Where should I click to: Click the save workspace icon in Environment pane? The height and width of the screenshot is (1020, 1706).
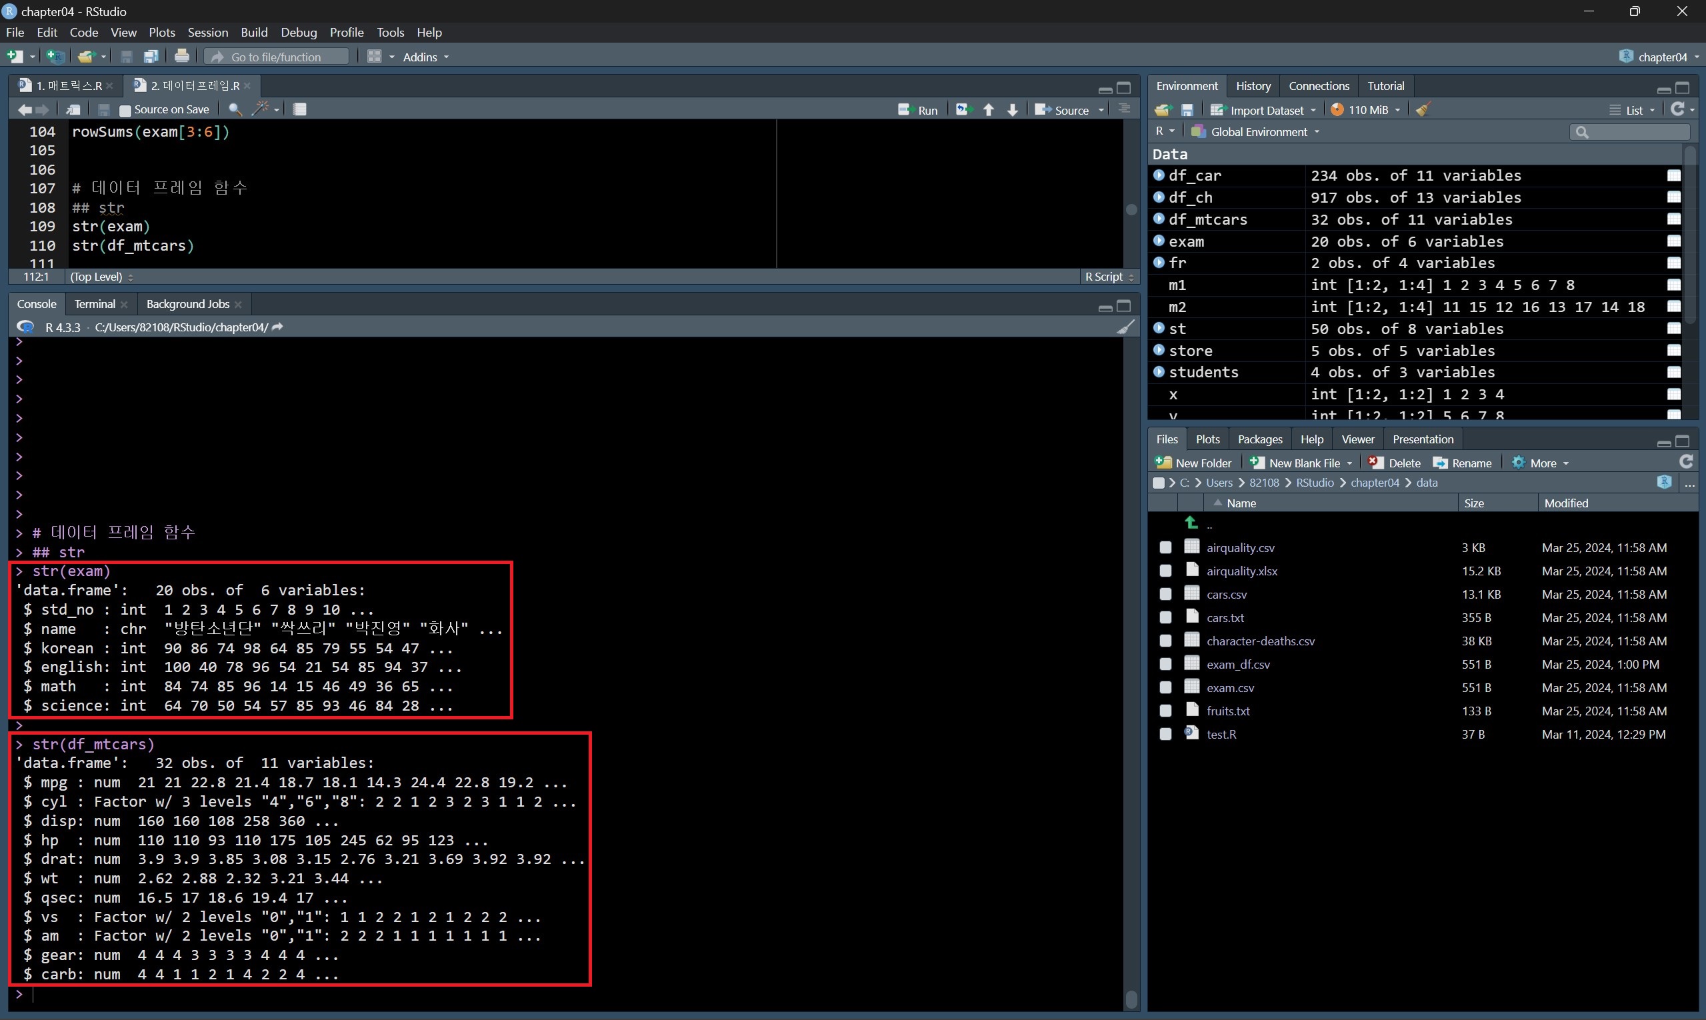click(x=1187, y=110)
